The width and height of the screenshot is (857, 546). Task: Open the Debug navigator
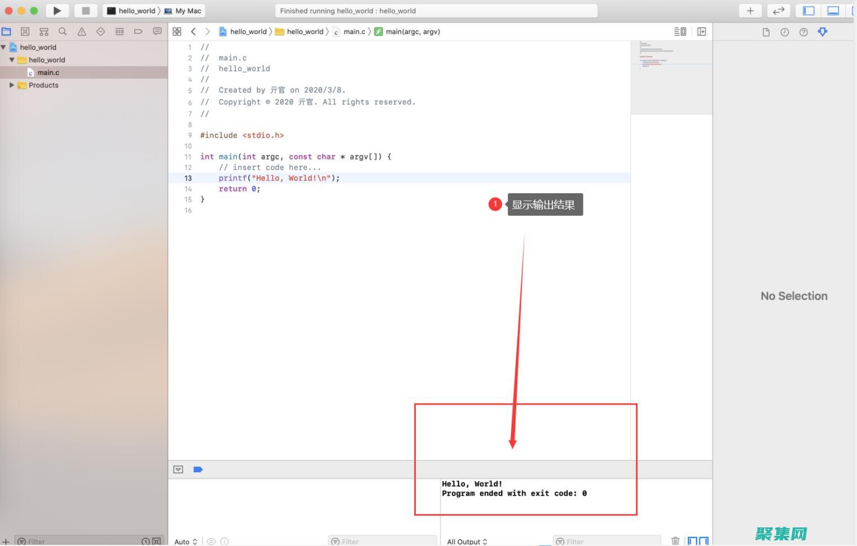(x=120, y=31)
